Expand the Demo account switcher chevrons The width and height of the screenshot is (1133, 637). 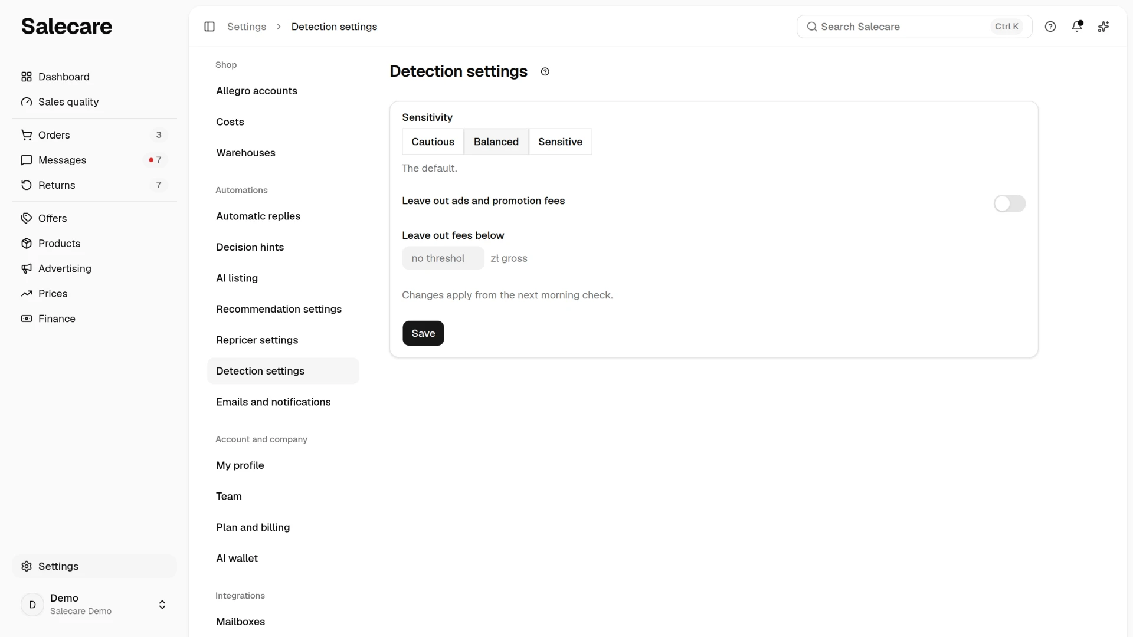tap(162, 605)
